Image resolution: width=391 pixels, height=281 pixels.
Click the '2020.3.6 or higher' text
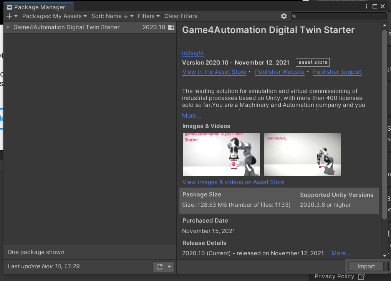325,205
